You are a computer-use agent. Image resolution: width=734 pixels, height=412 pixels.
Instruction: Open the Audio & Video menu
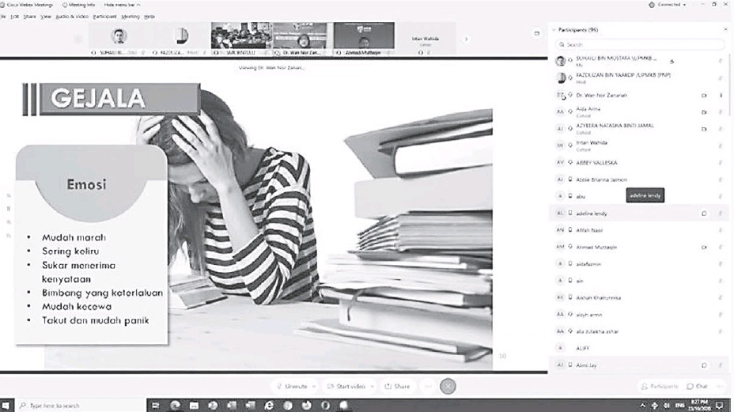tap(72, 17)
